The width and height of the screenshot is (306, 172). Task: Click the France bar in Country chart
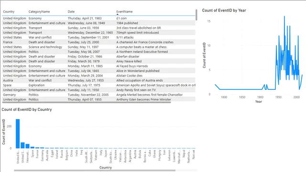37,148
